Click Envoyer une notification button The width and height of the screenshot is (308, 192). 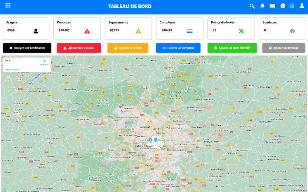tap(27, 48)
